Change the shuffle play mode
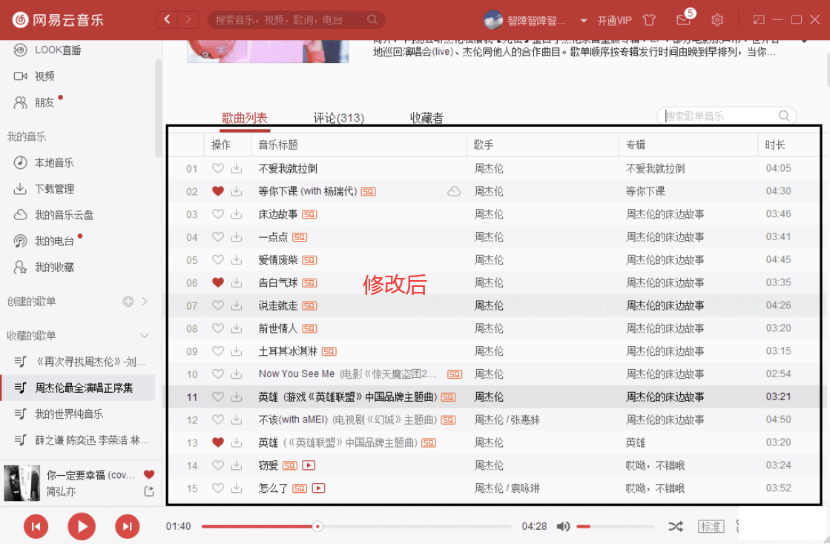Viewport: 830px width, 544px height. click(676, 526)
